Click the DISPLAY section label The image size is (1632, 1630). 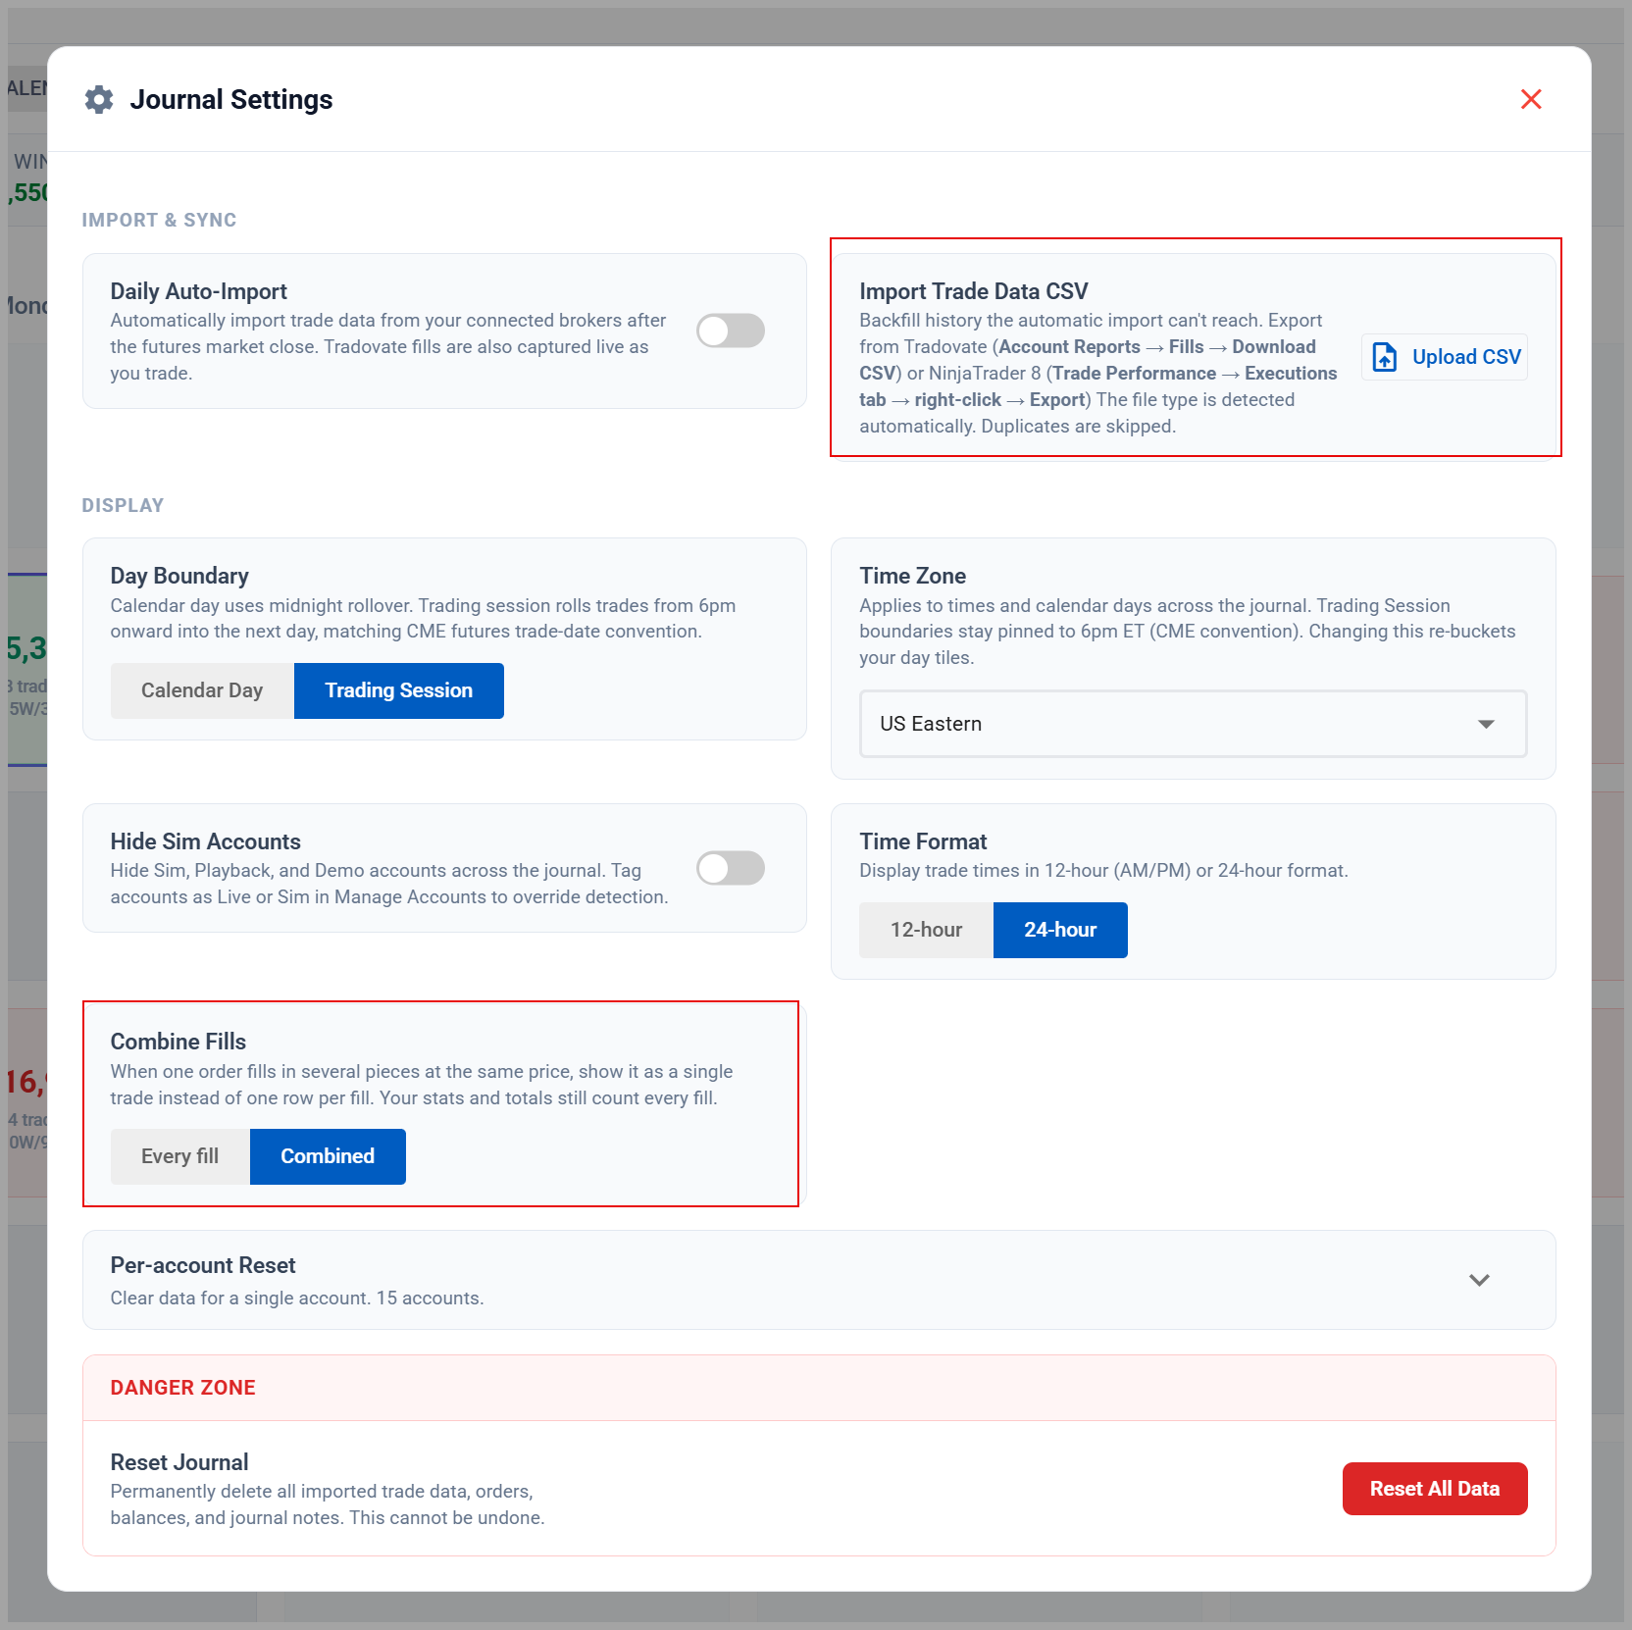(123, 505)
